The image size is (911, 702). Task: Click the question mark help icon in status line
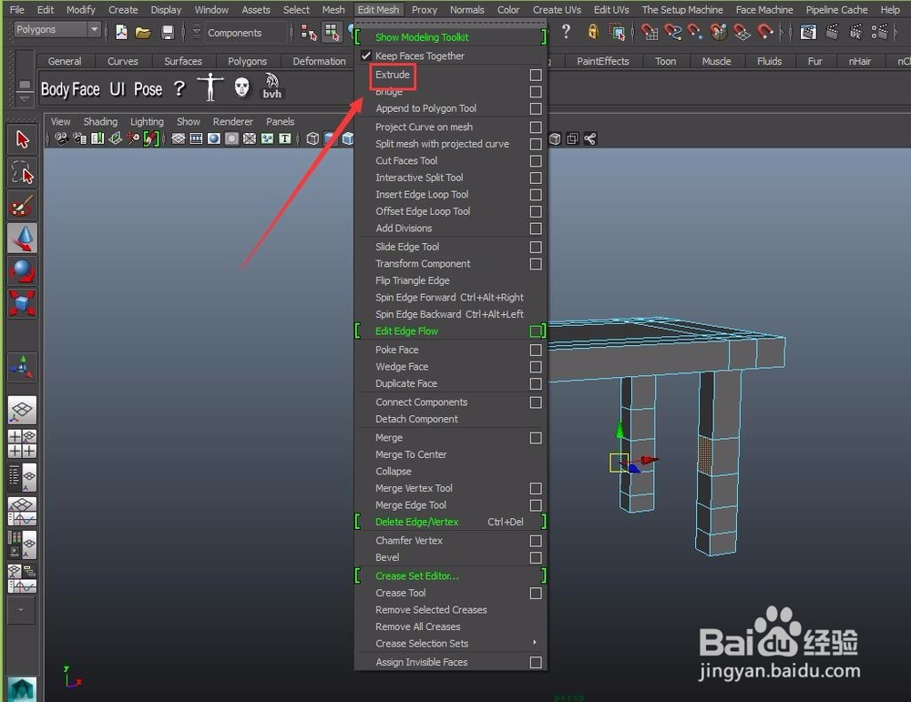point(566,32)
